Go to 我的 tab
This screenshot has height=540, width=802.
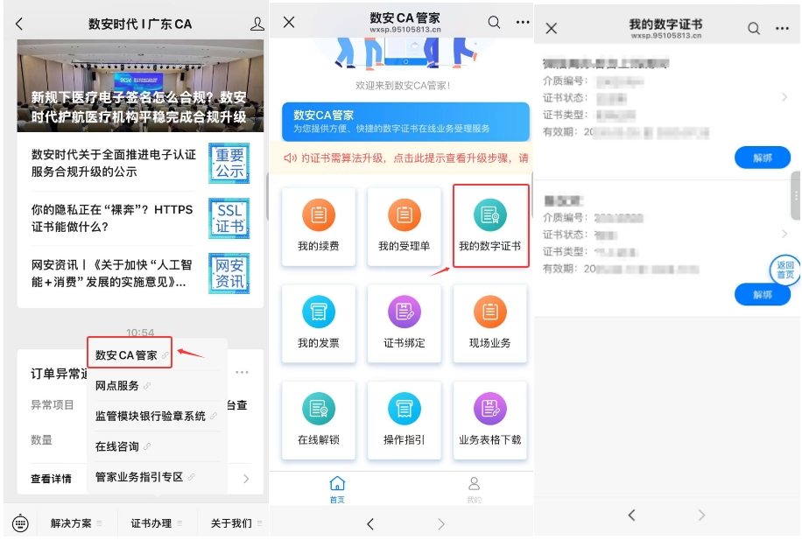click(x=475, y=490)
